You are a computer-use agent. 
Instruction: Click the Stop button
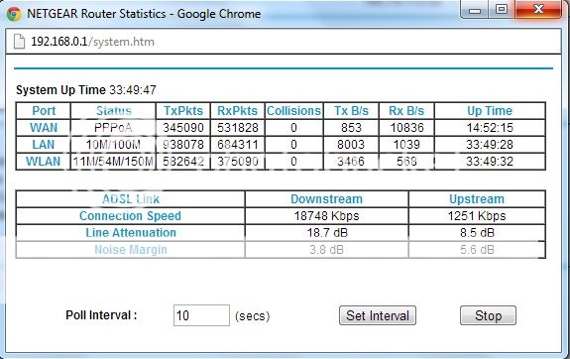coord(488,315)
